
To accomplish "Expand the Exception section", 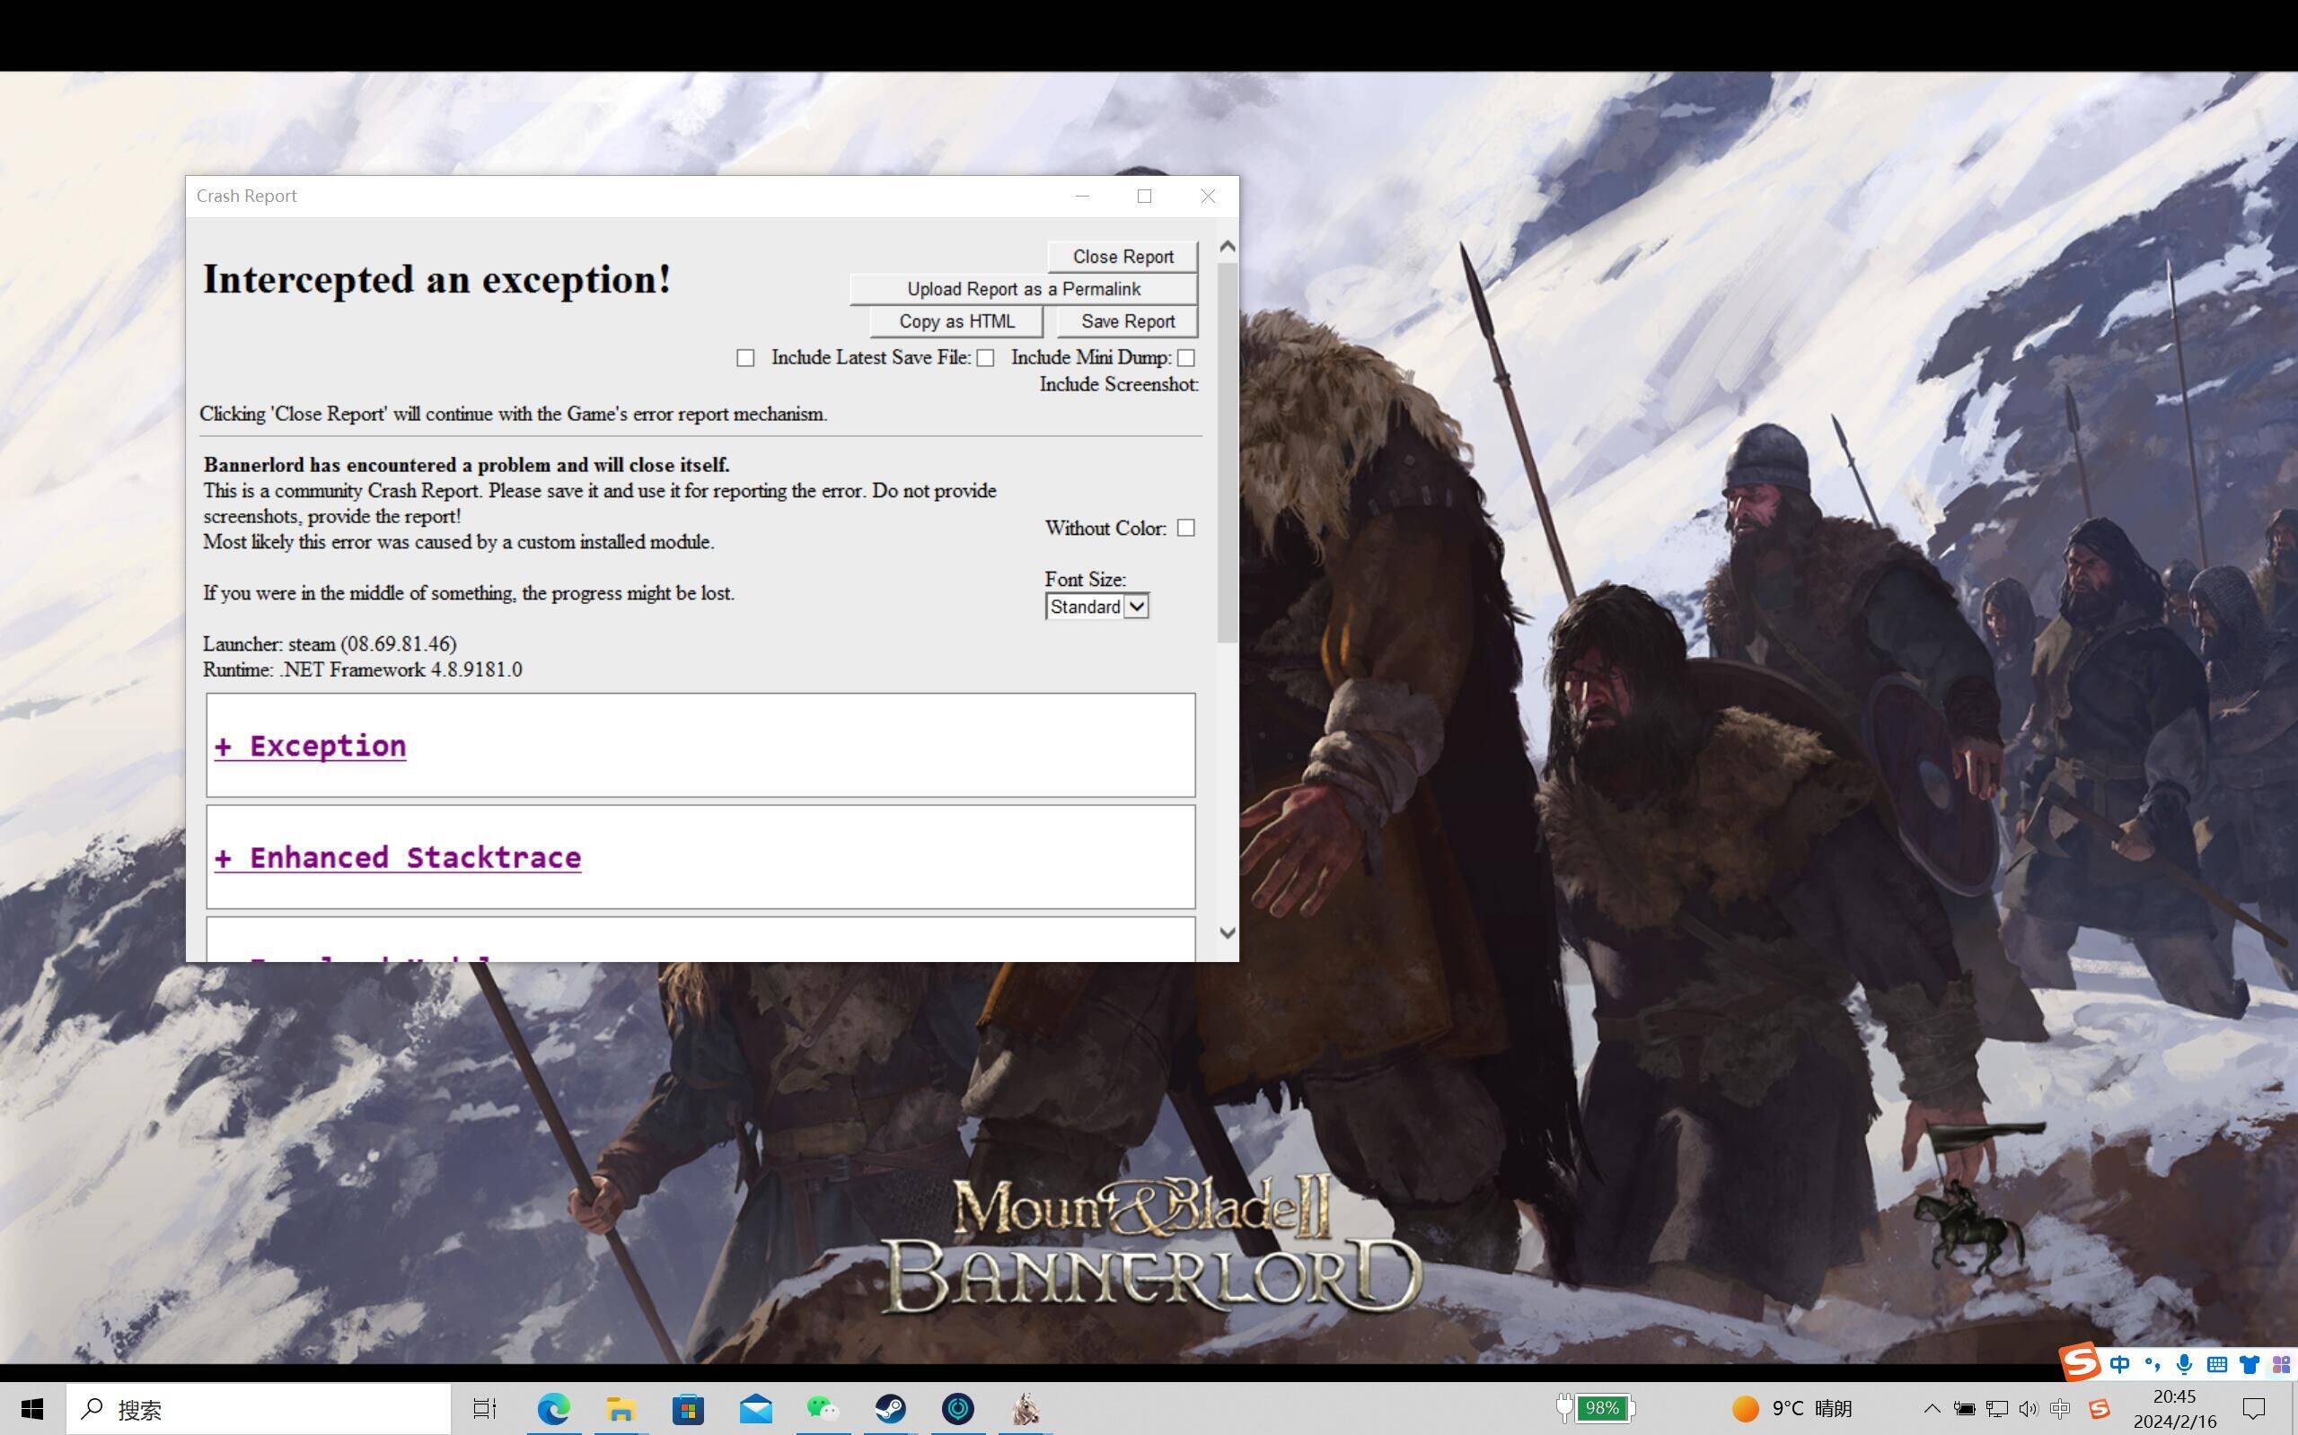I will [311, 746].
